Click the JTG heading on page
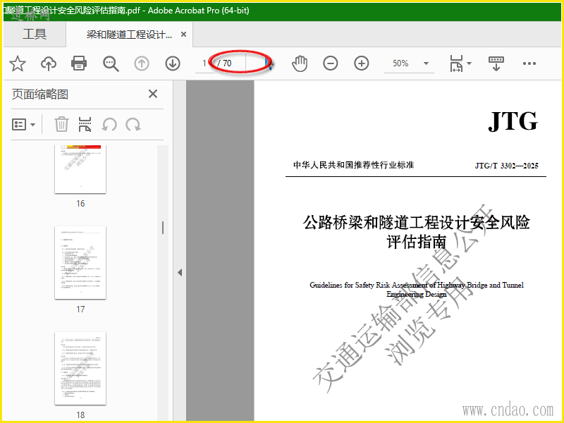564x423 pixels. (x=513, y=121)
